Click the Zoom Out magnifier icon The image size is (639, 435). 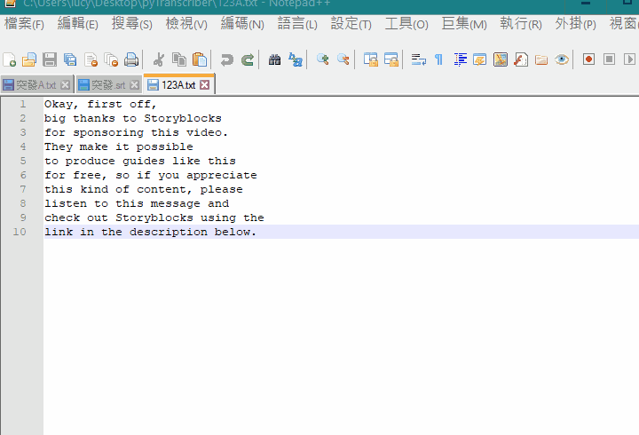343,60
